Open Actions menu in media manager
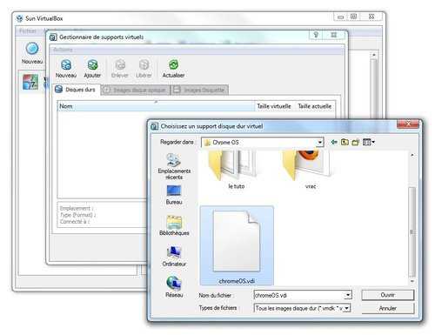Image resolution: width=435 pixels, height=335 pixels. pos(63,50)
